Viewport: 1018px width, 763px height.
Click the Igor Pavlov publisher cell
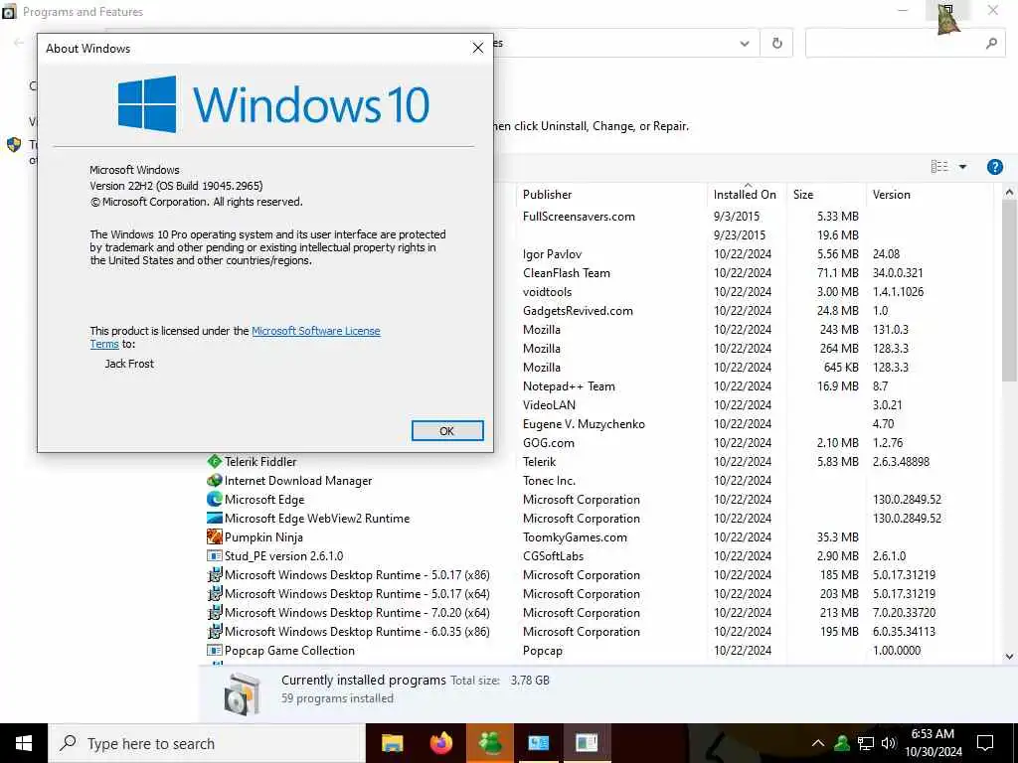(x=552, y=253)
